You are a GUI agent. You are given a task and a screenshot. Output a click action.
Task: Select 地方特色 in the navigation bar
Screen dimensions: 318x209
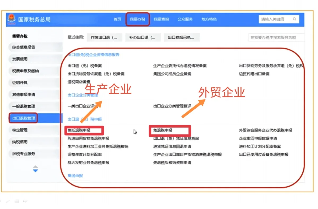209,19
